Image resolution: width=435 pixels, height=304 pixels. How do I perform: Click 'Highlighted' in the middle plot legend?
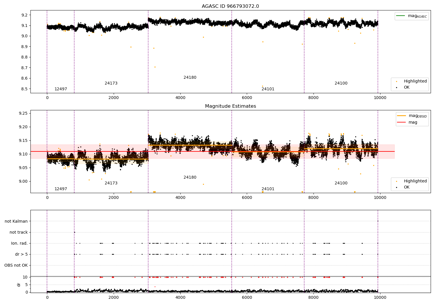tap(415, 181)
